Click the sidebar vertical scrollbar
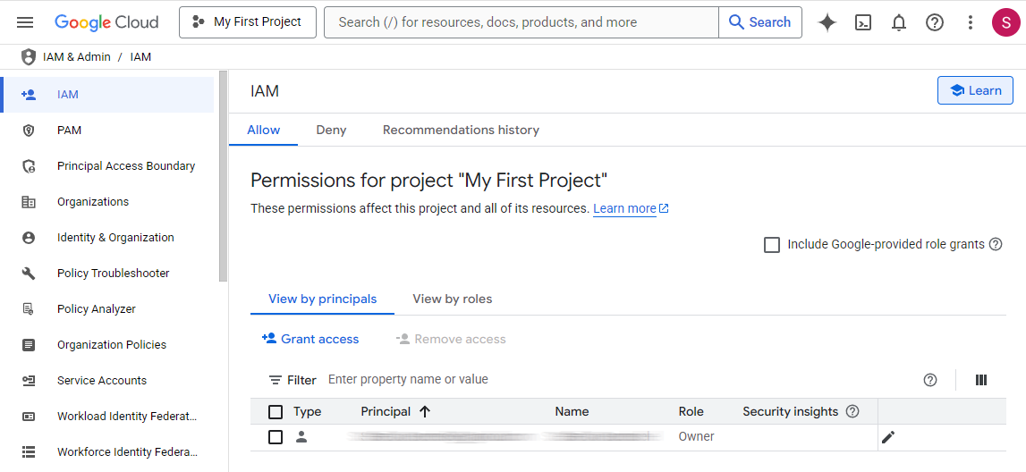 click(x=223, y=176)
